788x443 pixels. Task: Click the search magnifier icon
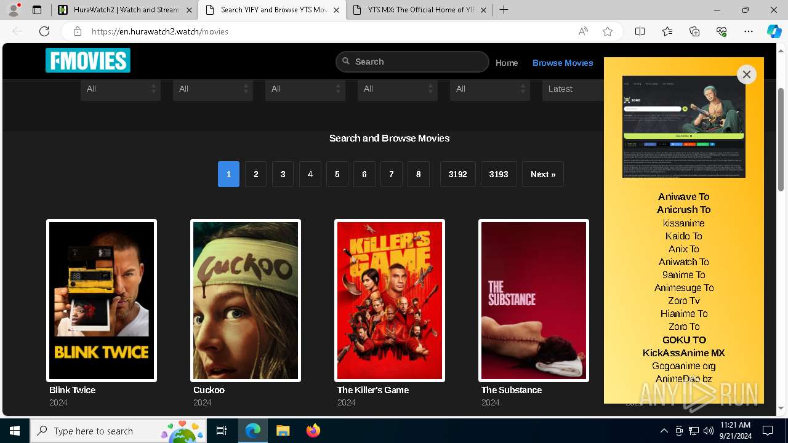pos(346,62)
